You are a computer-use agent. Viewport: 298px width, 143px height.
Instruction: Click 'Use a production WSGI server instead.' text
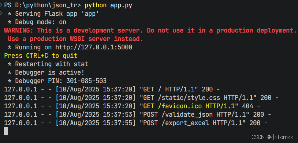point(75,39)
